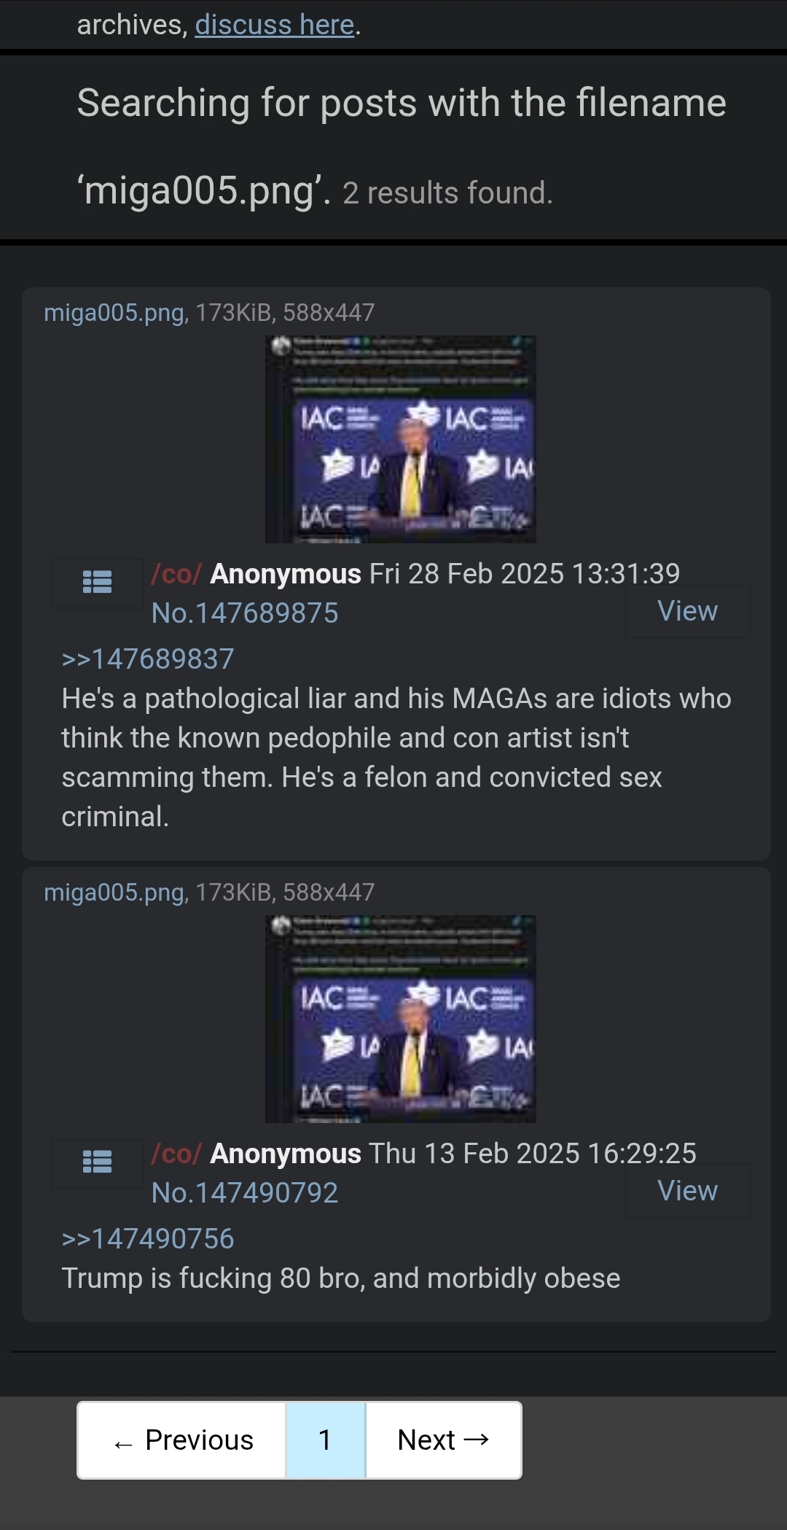This screenshot has width=787, height=1530.
Task: Follow reply link >>147689837
Action: pyautogui.click(x=148, y=659)
